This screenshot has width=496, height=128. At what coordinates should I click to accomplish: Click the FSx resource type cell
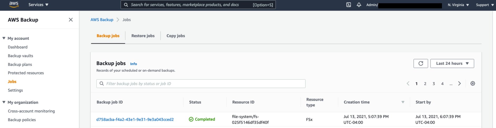click(309, 120)
